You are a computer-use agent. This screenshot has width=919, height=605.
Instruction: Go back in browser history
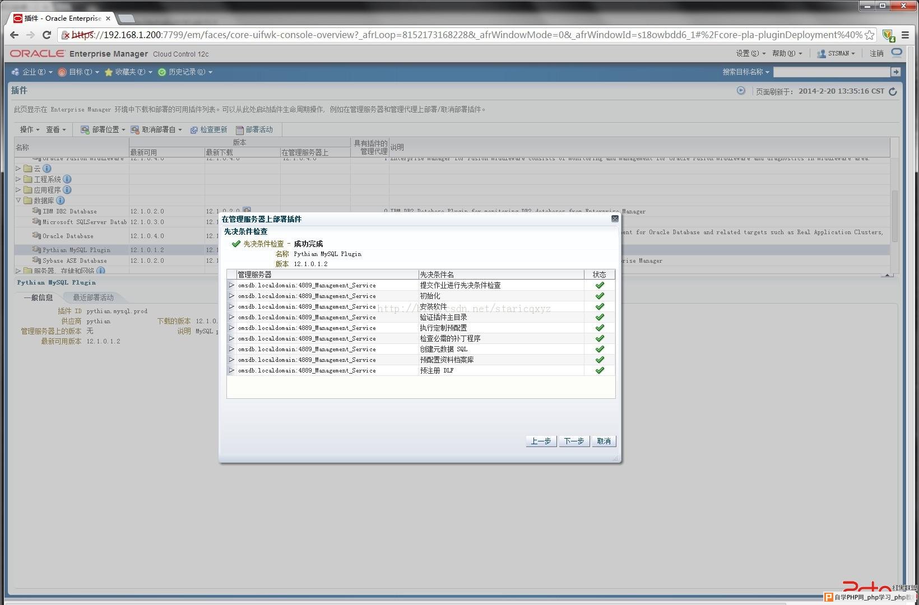tap(15, 35)
